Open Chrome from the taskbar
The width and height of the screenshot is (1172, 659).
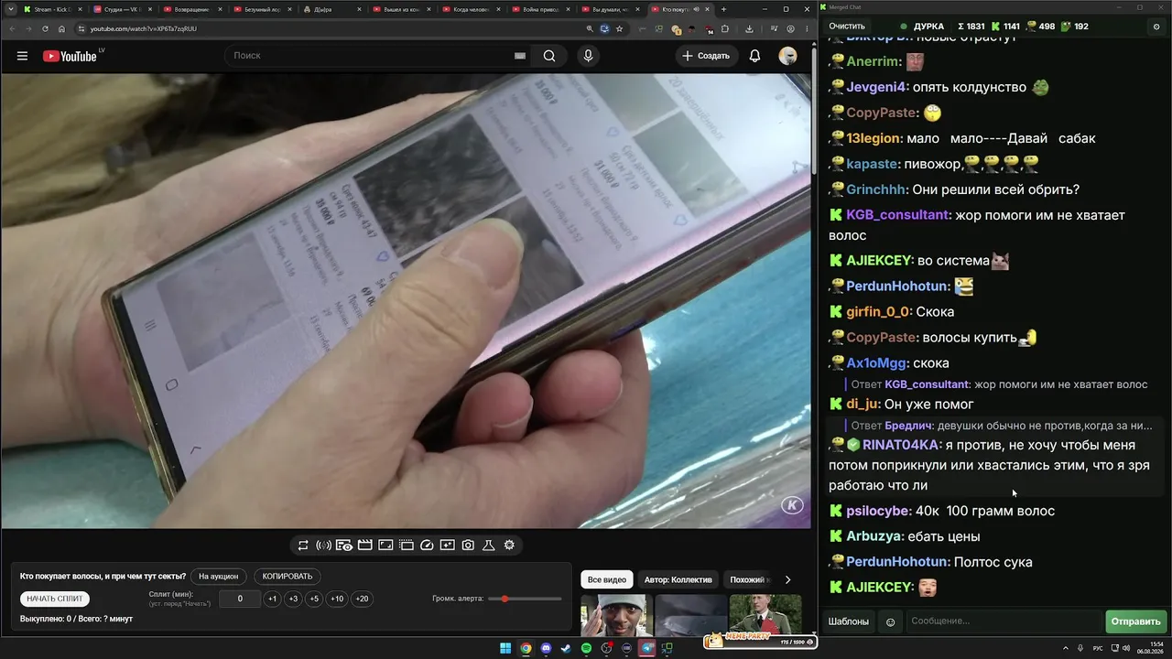click(526, 649)
